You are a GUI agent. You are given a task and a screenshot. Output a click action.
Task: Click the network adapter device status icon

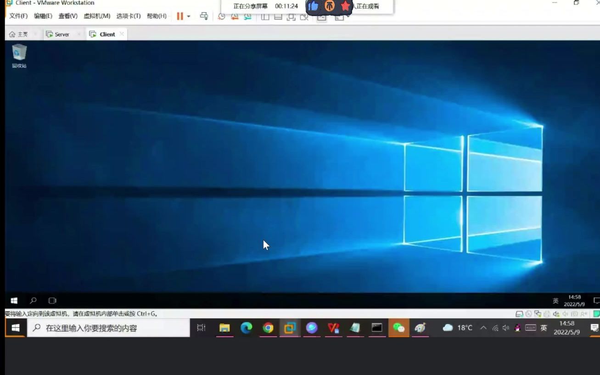click(538, 314)
